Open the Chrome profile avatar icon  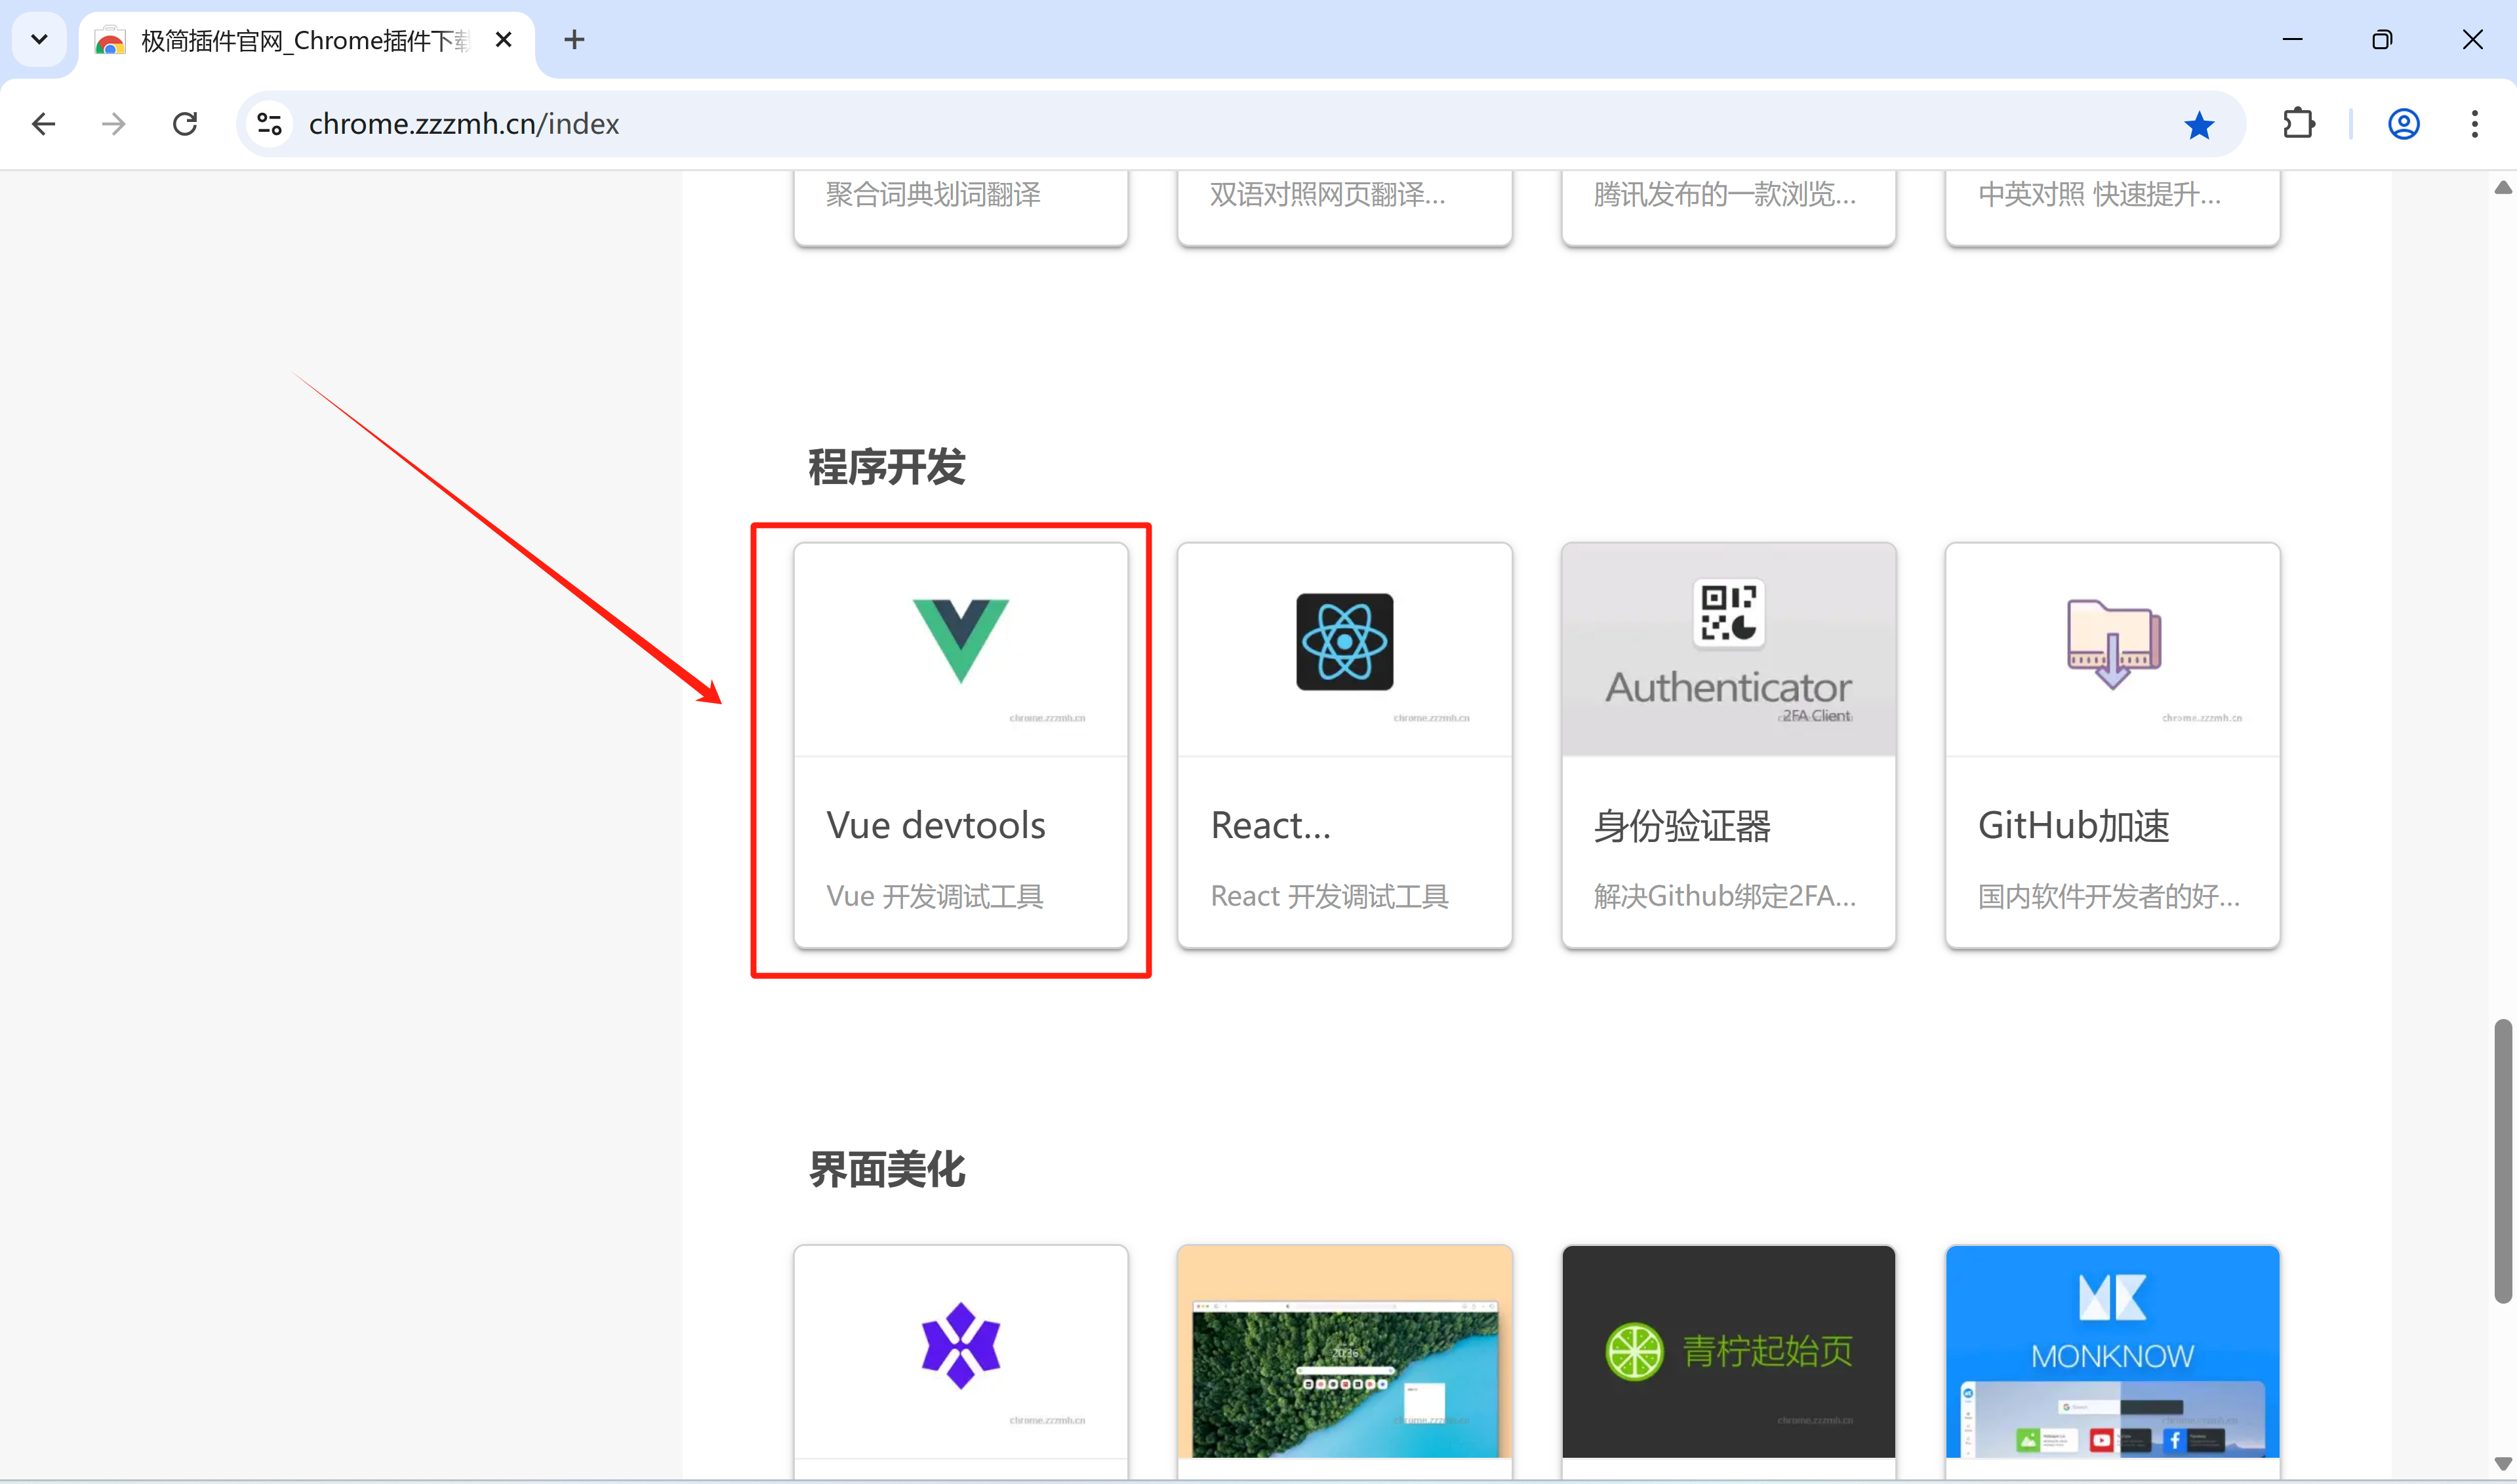(x=2403, y=124)
